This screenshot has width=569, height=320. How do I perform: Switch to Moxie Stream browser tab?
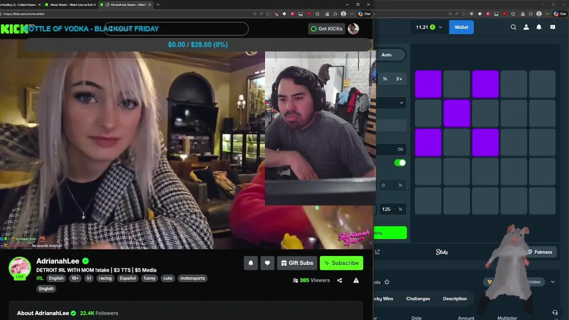point(70,4)
